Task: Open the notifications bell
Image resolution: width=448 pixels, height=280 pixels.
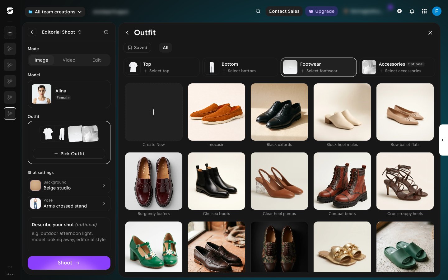Action: (412, 11)
